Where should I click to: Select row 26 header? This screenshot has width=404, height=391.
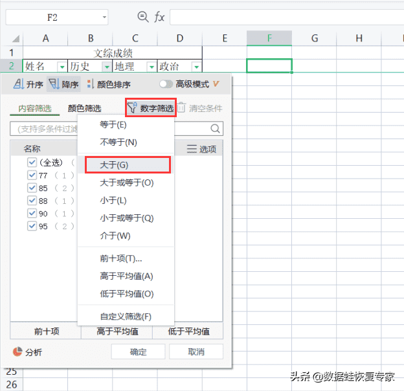(x=12, y=385)
